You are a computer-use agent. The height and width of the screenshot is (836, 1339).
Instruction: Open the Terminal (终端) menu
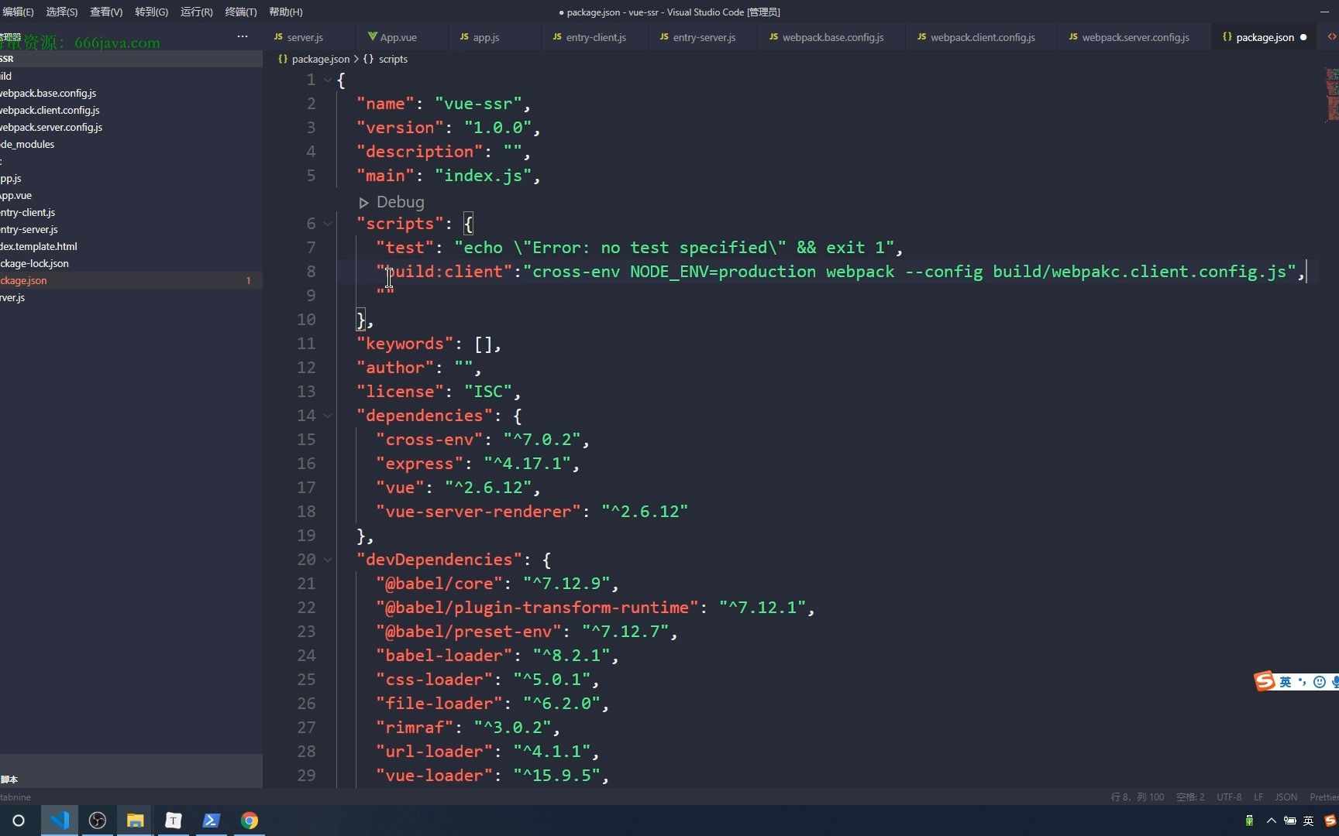240,12
